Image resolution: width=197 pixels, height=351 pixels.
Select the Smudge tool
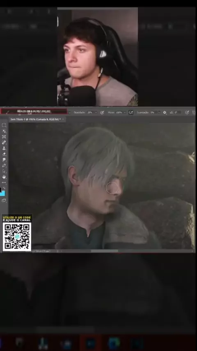tap(4, 160)
